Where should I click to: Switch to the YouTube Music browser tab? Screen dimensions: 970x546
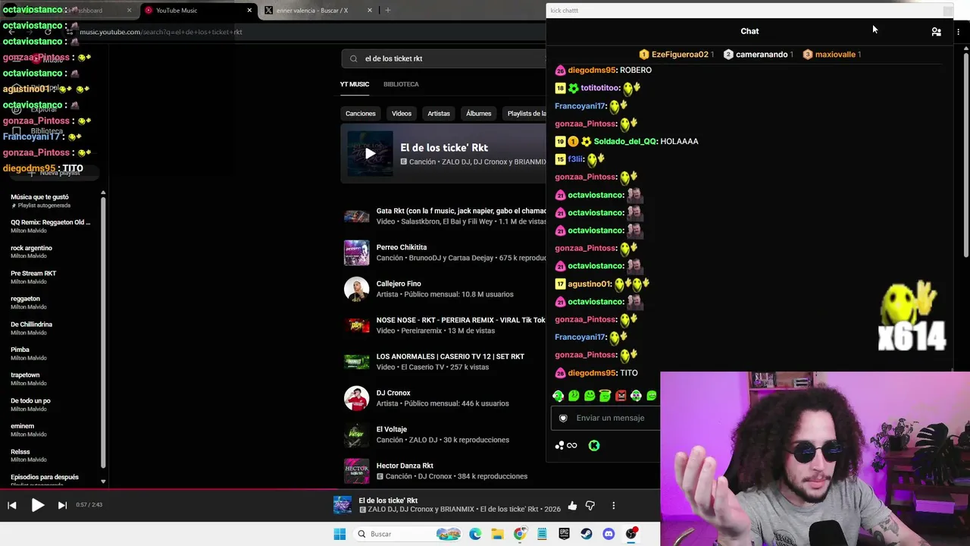coord(199,11)
